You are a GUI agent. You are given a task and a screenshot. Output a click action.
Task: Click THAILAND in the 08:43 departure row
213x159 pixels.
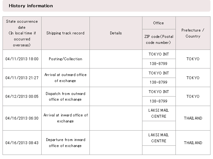click(193, 143)
